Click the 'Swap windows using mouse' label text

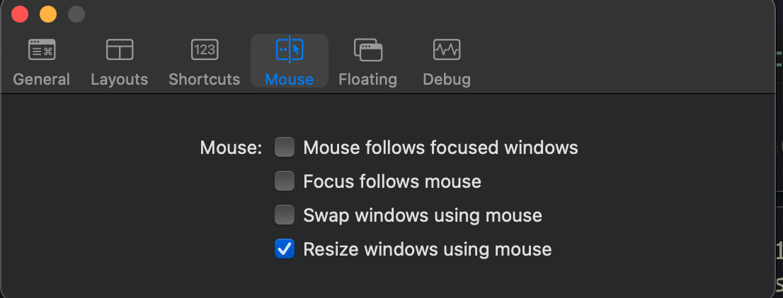click(423, 215)
